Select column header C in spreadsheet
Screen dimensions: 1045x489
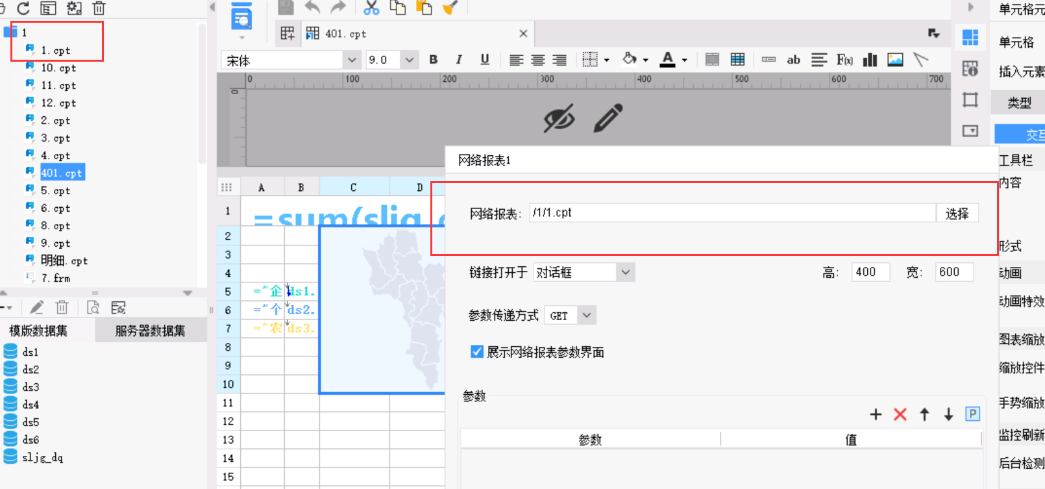(x=354, y=187)
